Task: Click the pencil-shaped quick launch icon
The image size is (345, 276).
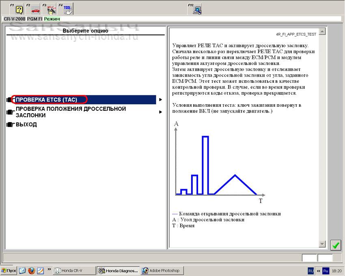Action: tap(40, 270)
